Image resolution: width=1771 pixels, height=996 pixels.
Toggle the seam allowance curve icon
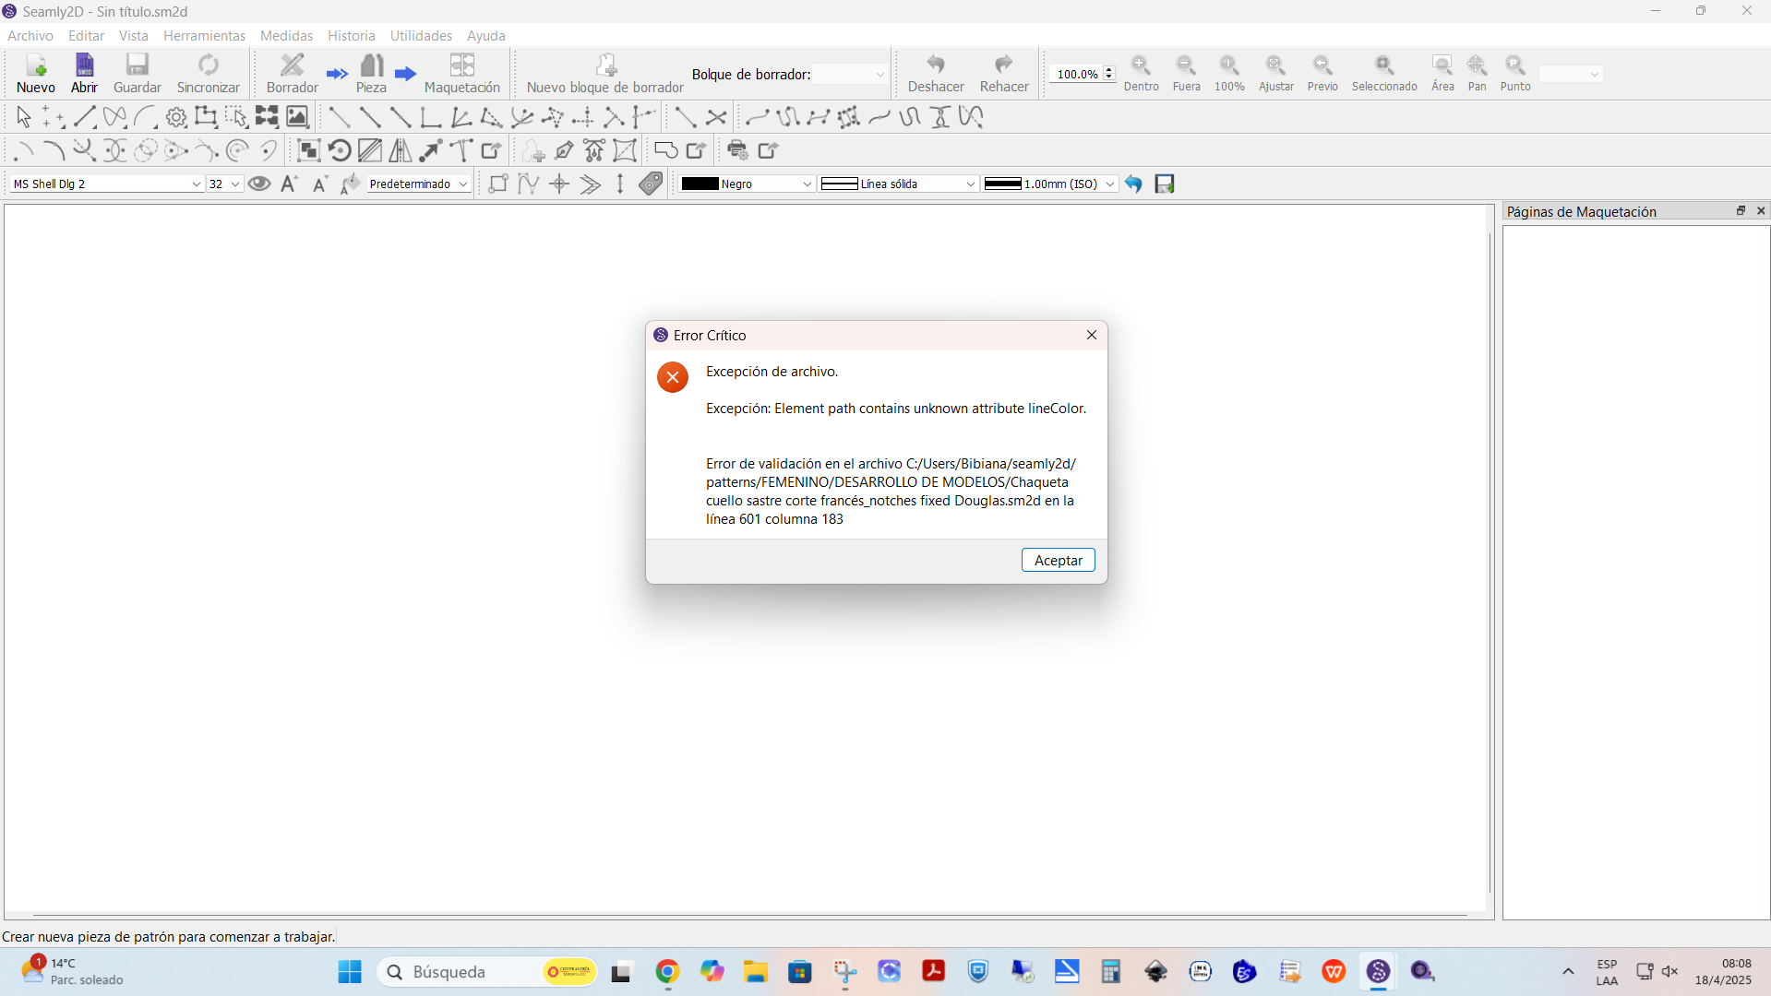click(529, 184)
